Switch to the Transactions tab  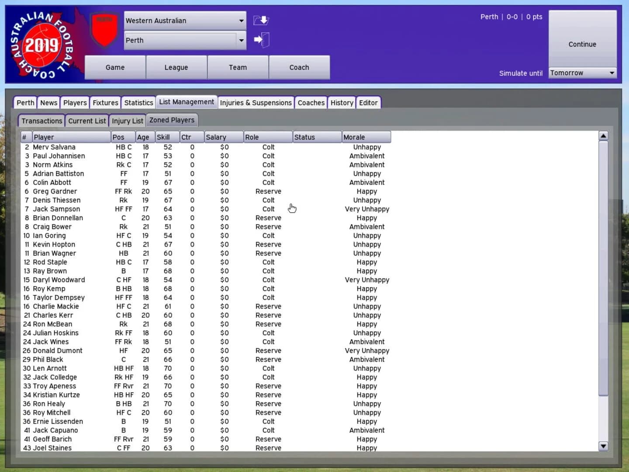(41, 121)
